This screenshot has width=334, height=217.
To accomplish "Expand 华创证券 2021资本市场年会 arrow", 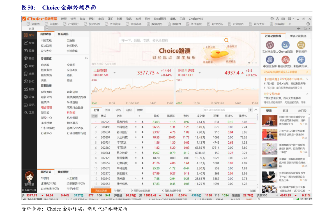I will 307,79.
